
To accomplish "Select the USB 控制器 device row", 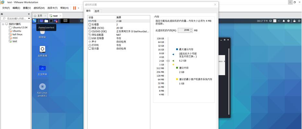I will coord(119,38).
